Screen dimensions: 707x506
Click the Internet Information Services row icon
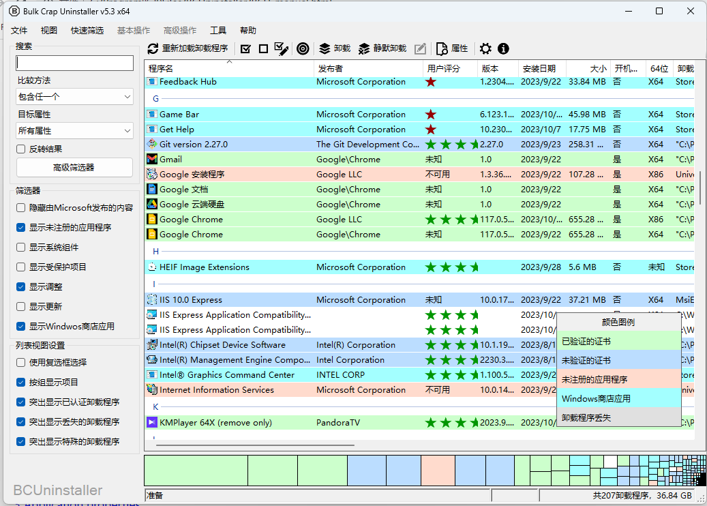tap(152, 389)
